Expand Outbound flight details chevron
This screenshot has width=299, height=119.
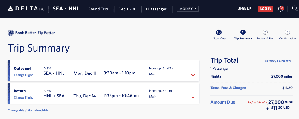193,75
